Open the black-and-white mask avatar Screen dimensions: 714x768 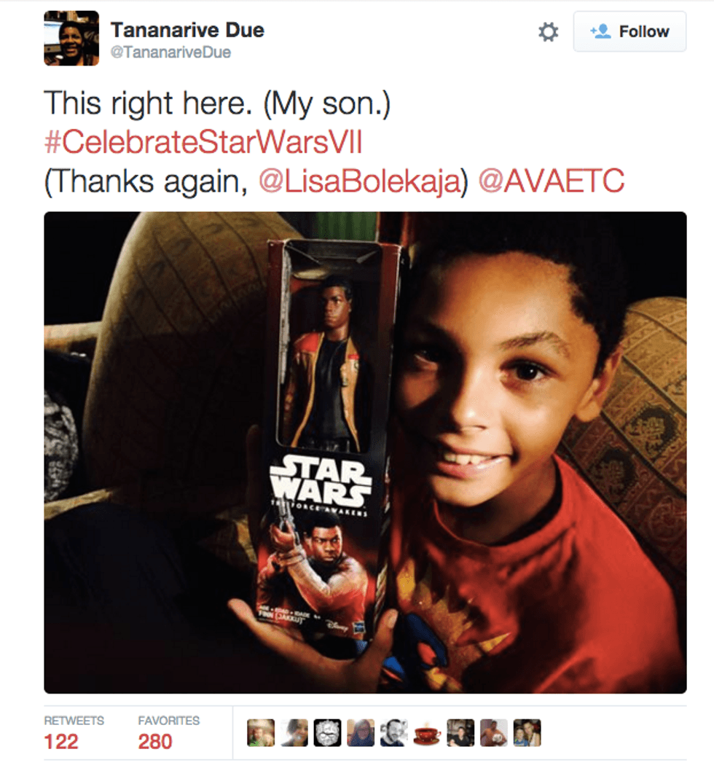point(327,733)
